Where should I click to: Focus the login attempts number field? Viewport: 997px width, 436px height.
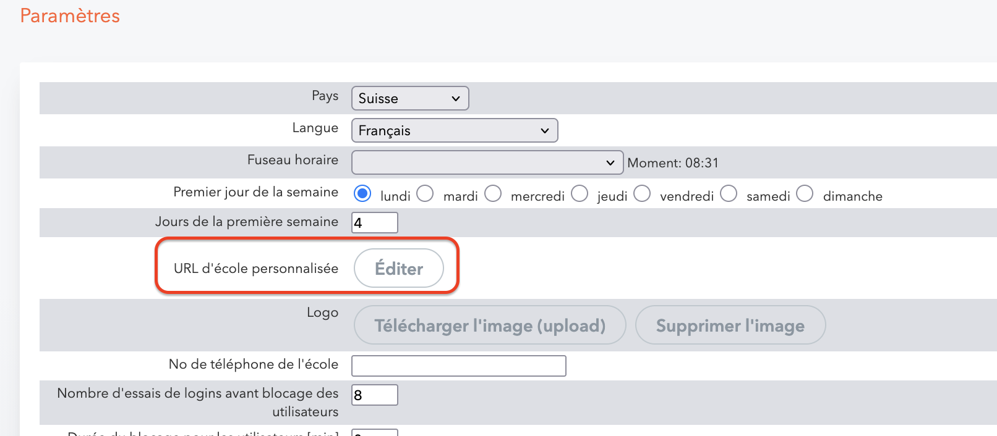374,395
